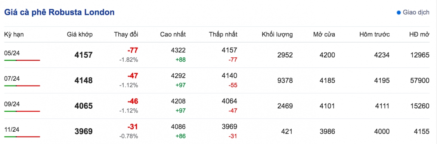Click volume value 9378

285,80
